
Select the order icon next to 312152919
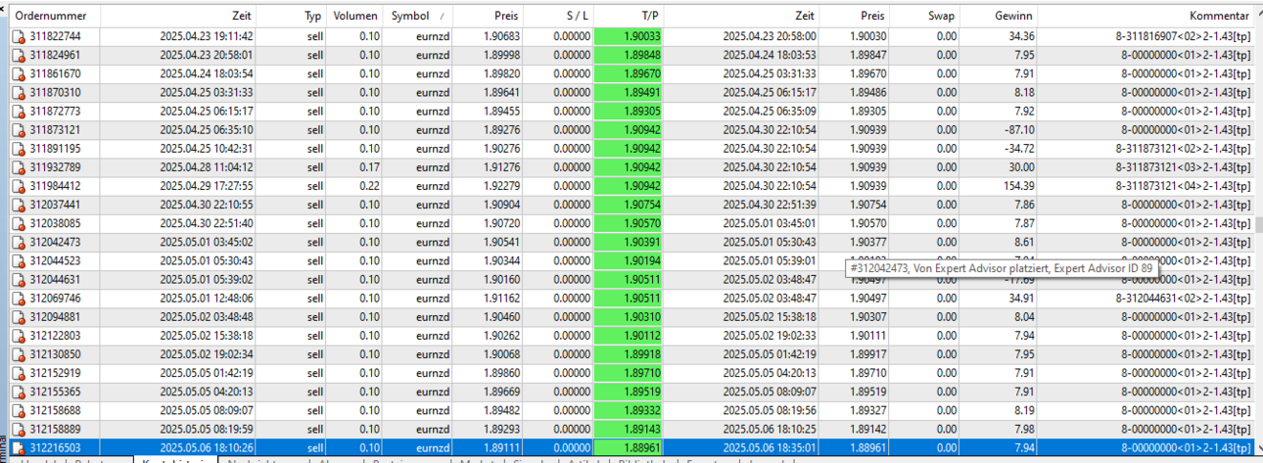[x=18, y=373]
